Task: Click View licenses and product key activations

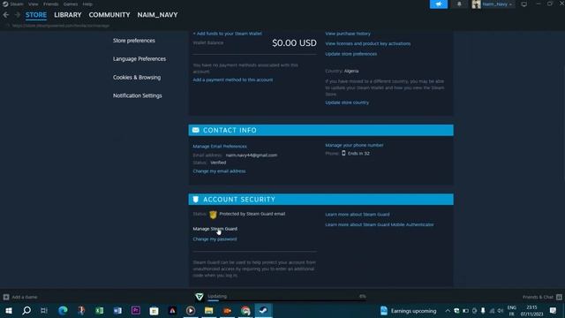Action: click(x=368, y=43)
